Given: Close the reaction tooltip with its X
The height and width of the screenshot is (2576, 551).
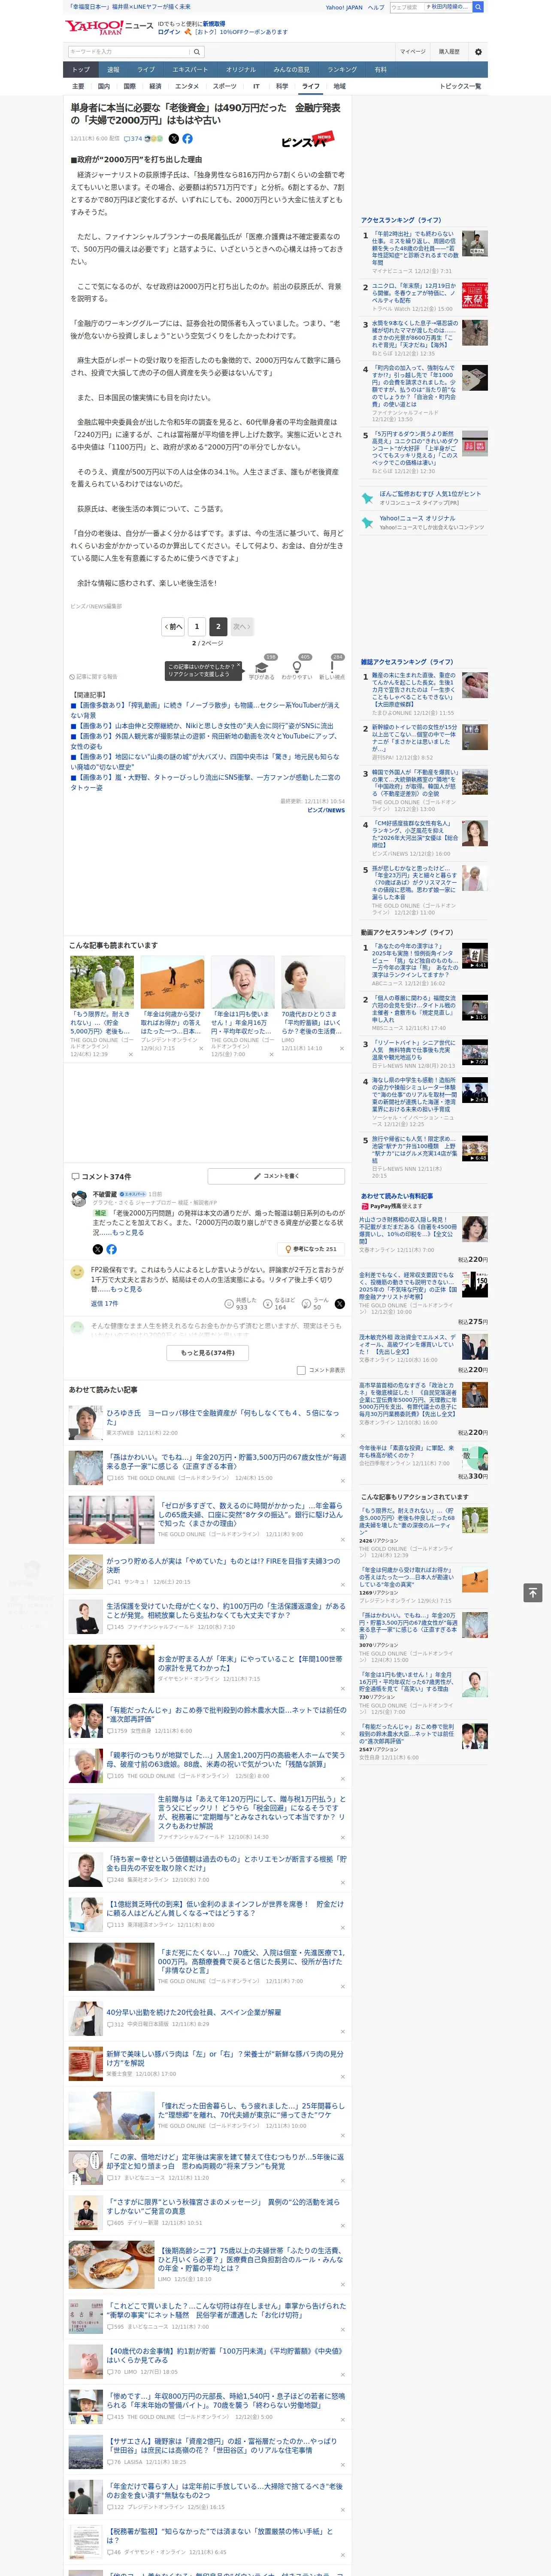Looking at the screenshot, I should point(239,666).
